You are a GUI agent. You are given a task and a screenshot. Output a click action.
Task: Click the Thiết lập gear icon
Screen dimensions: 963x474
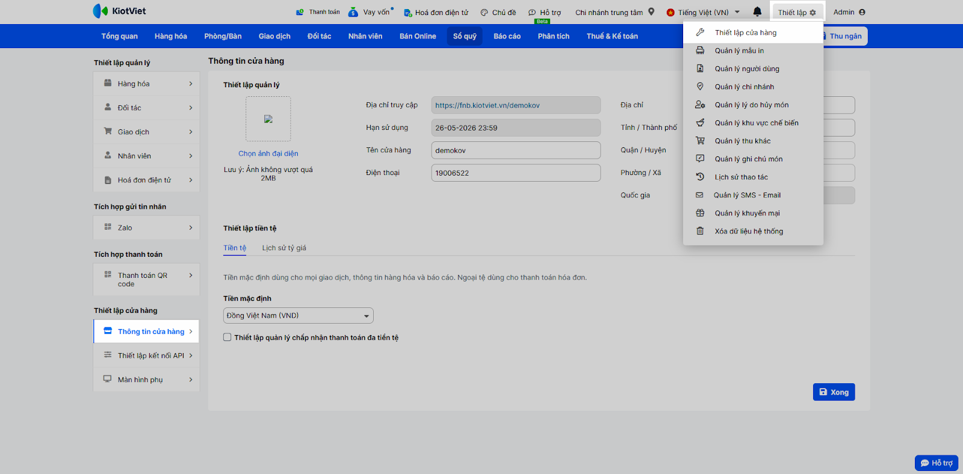pyautogui.click(x=813, y=13)
